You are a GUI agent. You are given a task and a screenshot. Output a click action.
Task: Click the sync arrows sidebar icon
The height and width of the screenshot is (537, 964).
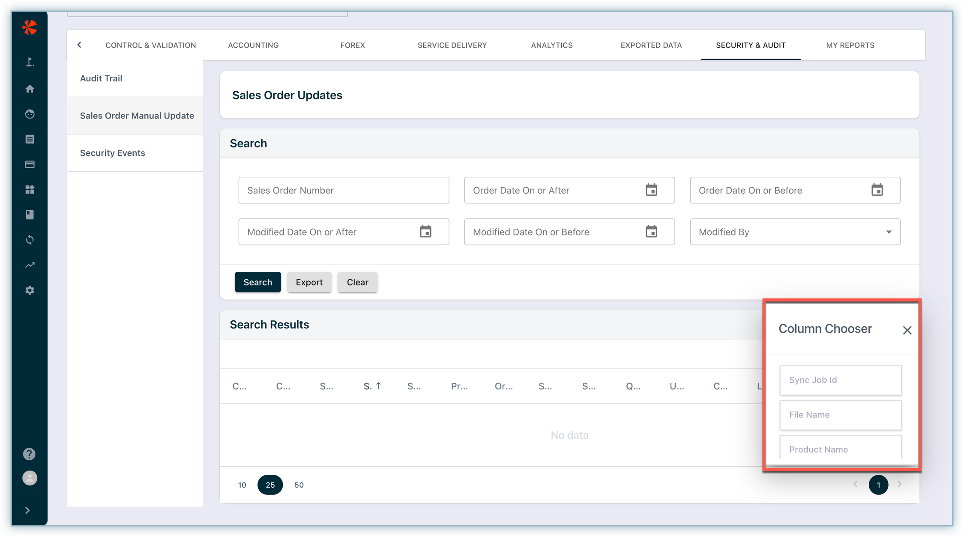click(30, 240)
